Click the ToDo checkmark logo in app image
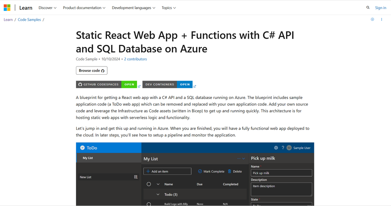This screenshot has height=206, width=391. pos(82,148)
